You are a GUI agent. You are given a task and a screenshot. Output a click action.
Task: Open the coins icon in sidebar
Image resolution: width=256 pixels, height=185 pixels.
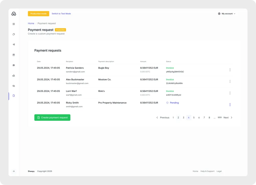pyautogui.click(x=14, y=34)
